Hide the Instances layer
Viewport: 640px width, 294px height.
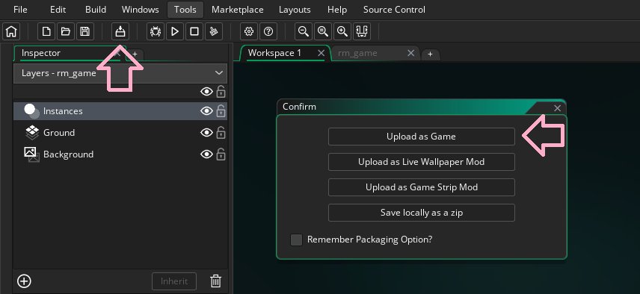[206, 111]
